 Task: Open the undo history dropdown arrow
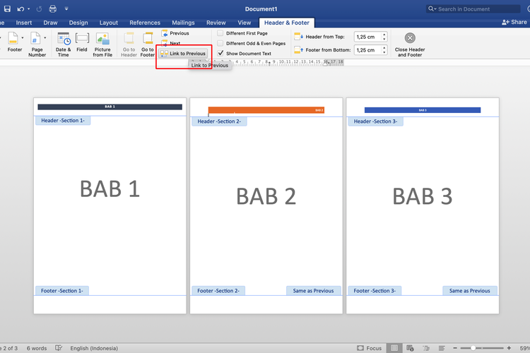click(29, 9)
